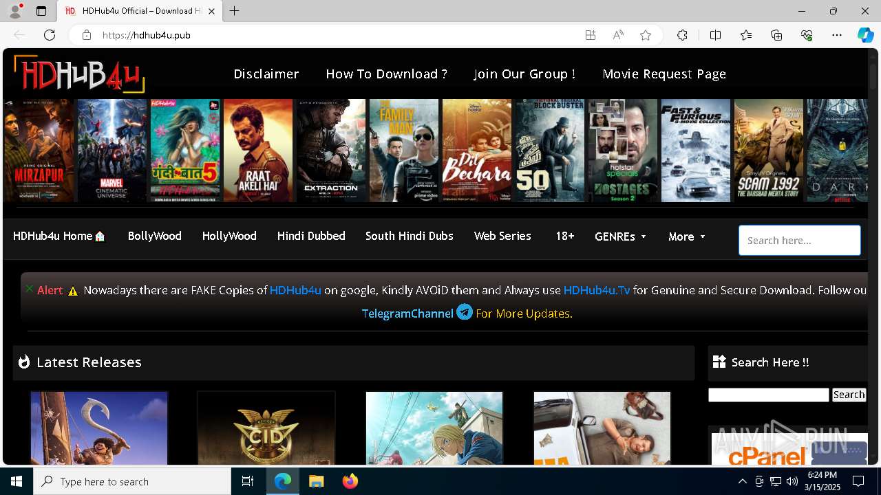Screen dimensions: 881x495
Task: Open South Hindi Dubs category
Action: (410, 236)
